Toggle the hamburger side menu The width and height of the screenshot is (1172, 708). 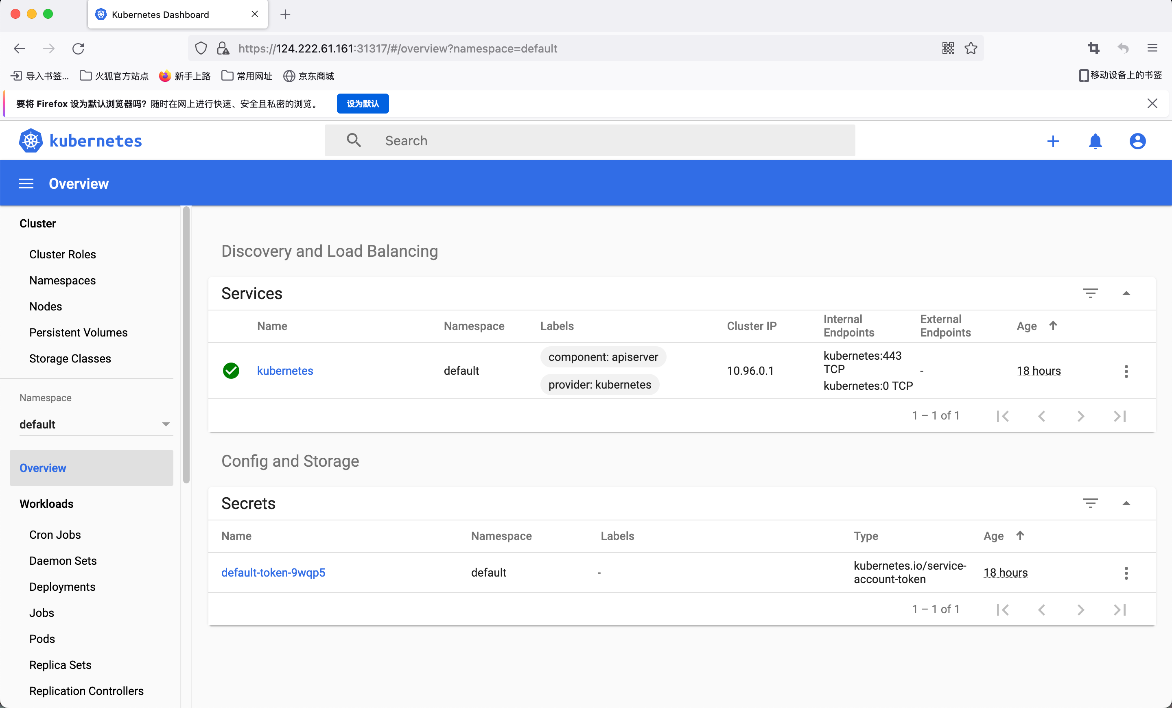(x=26, y=184)
